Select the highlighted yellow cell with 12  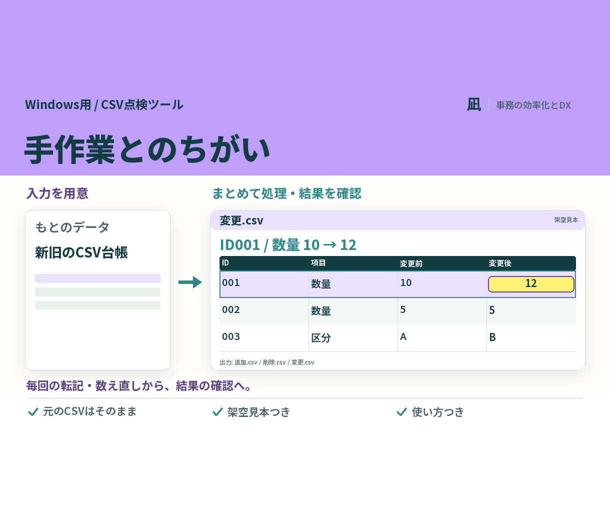pos(531,284)
